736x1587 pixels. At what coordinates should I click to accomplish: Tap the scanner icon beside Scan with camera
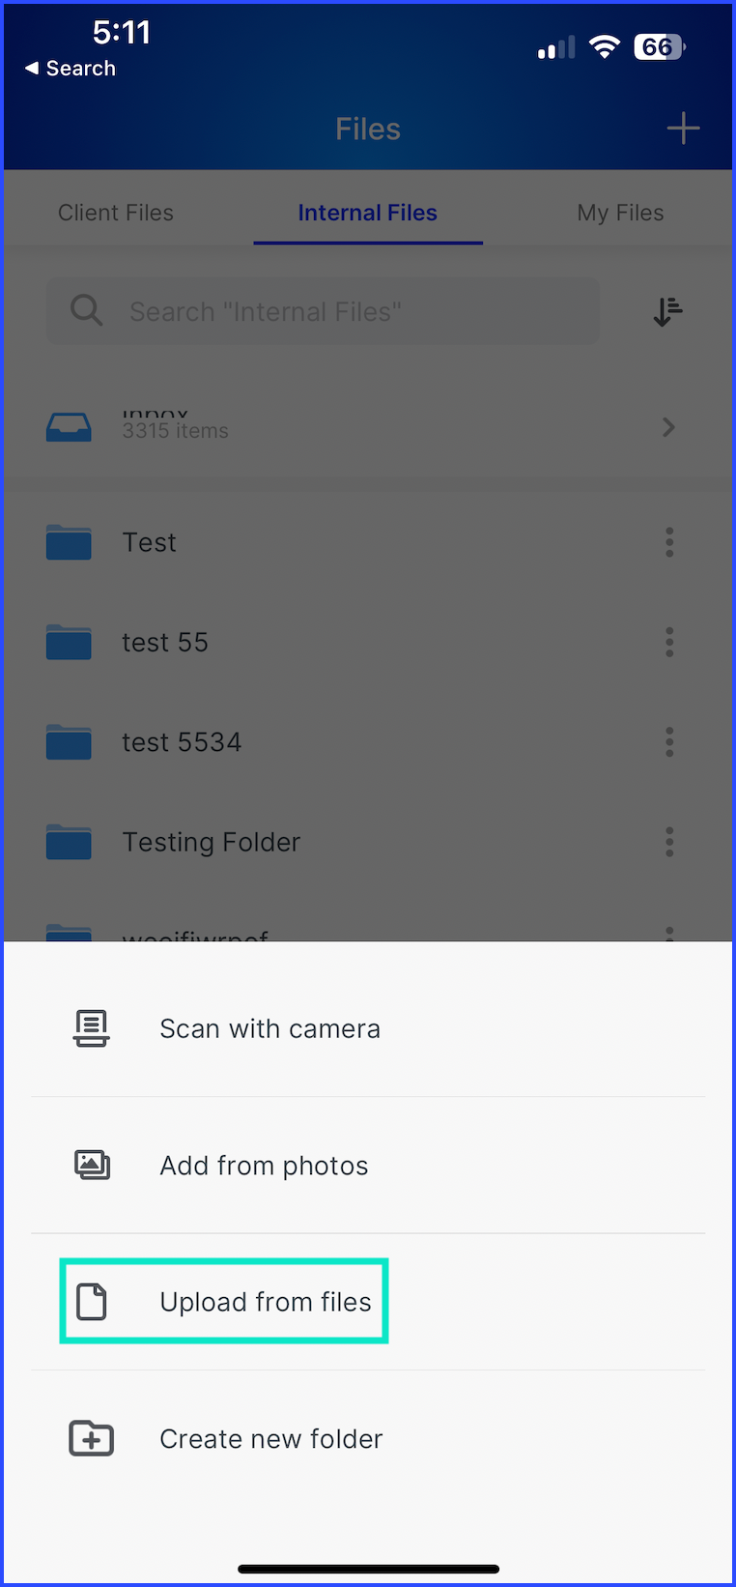click(x=92, y=1028)
